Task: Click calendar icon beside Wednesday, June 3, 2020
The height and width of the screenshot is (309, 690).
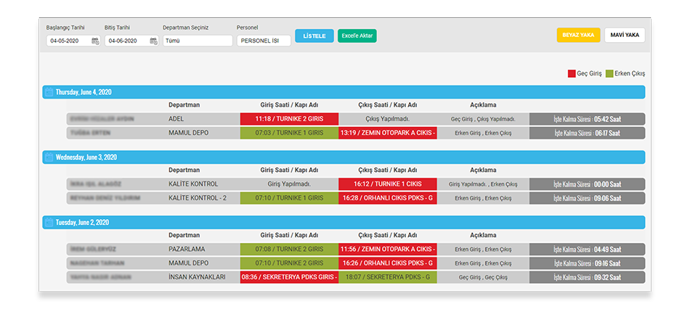Action: pos(49,157)
